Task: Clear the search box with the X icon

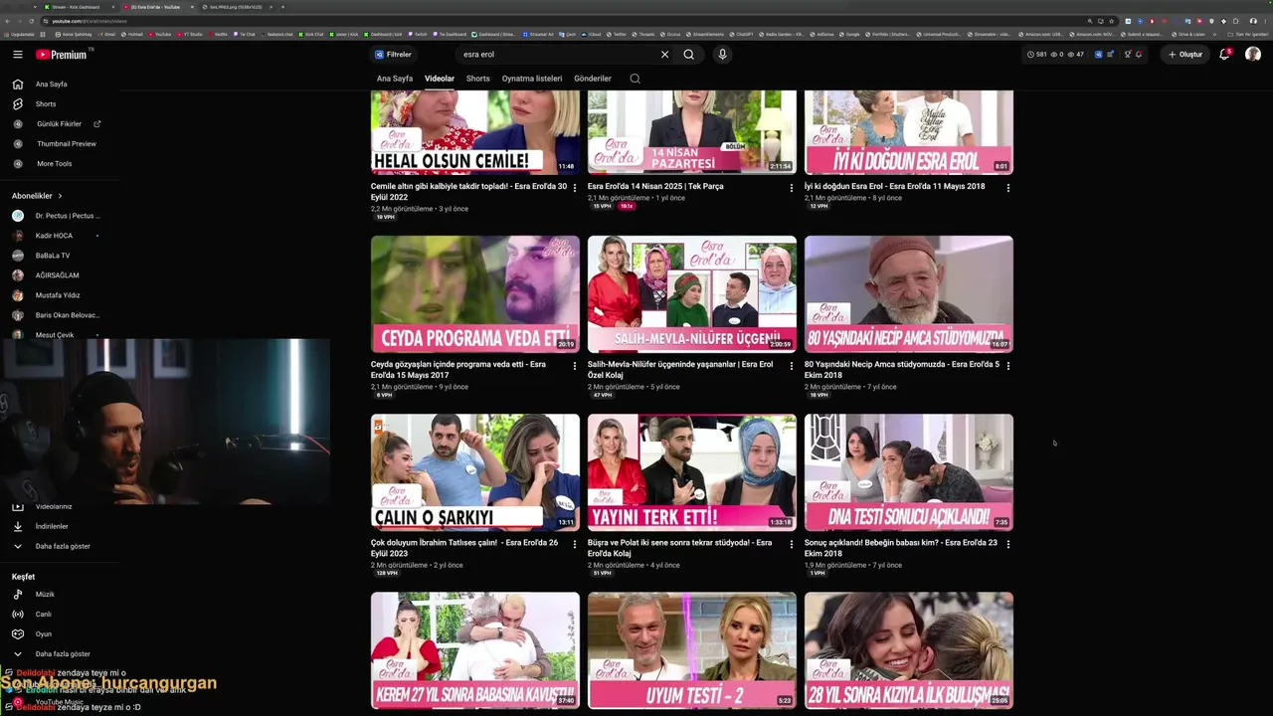Action: (664, 55)
